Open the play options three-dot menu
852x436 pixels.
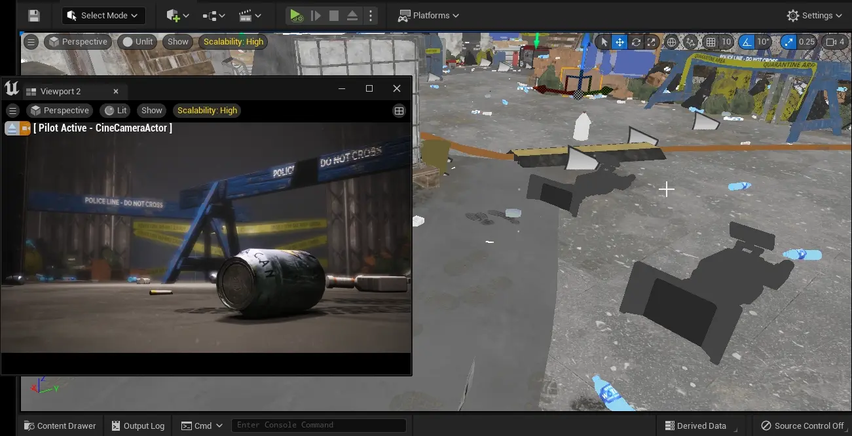tap(371, 16)
